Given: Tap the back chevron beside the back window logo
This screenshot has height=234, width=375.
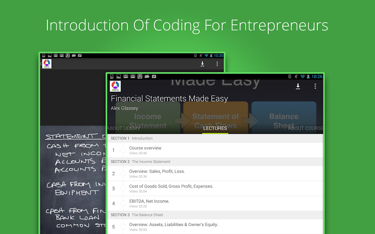Looking at the screenshot, I should [x=41, y=64].
